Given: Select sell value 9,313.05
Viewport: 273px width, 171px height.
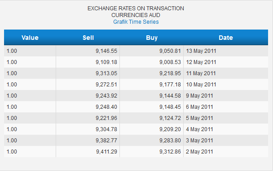Looking at the screenshot, I should pos(106,73).
